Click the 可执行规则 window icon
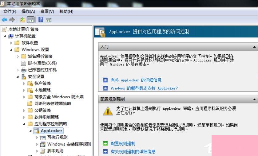This screenshot has width=258, height=156. (43, 138)
